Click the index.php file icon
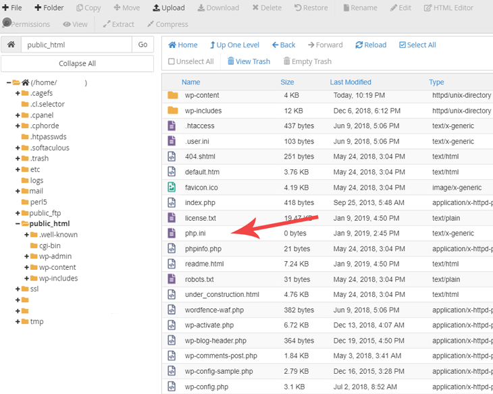 172,202
